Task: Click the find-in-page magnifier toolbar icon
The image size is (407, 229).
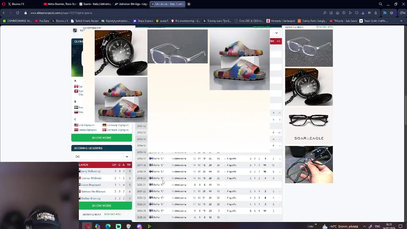Action: point(325,13)
